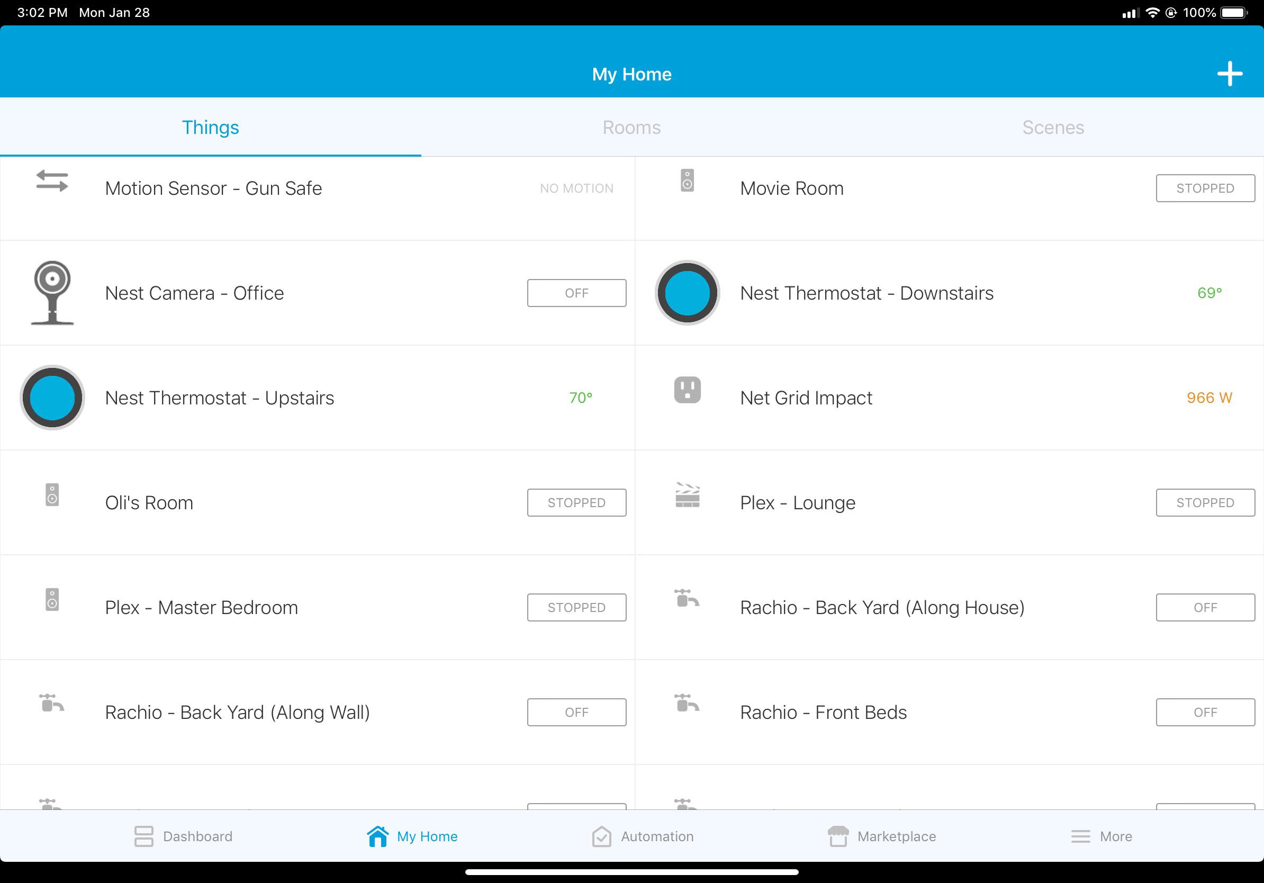1264x883 pixels.
Task: Tap the Plex - Master Bedroom speaker icon
Action: point(52,599)
